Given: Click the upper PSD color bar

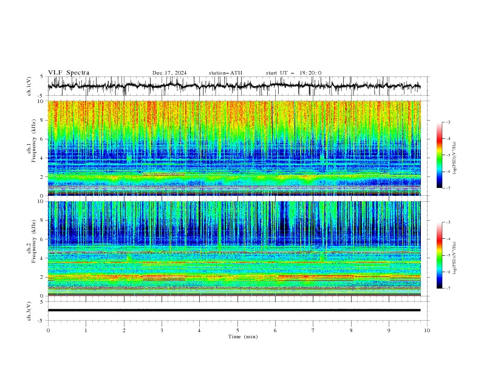Looking at the screenshot, I should pyautogui.click(x=439, y=155).
